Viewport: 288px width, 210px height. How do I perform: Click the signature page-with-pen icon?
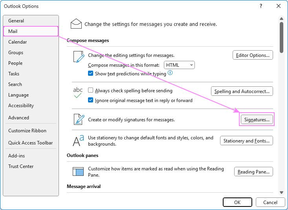tap(79, 119)
